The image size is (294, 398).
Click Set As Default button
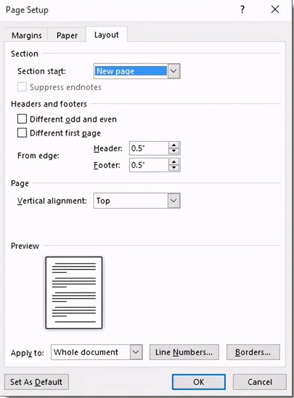36,382
